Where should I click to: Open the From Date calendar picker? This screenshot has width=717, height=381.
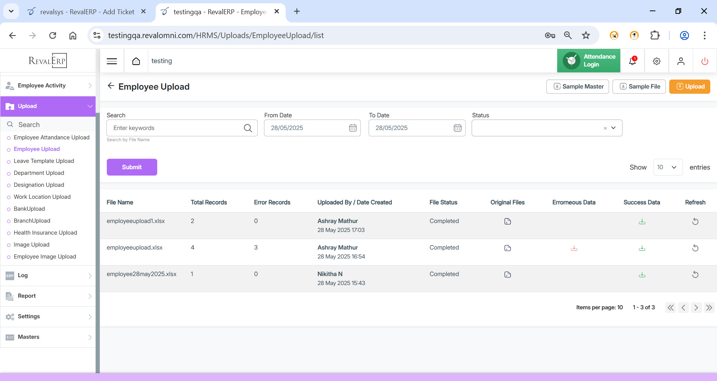point(353,128)
